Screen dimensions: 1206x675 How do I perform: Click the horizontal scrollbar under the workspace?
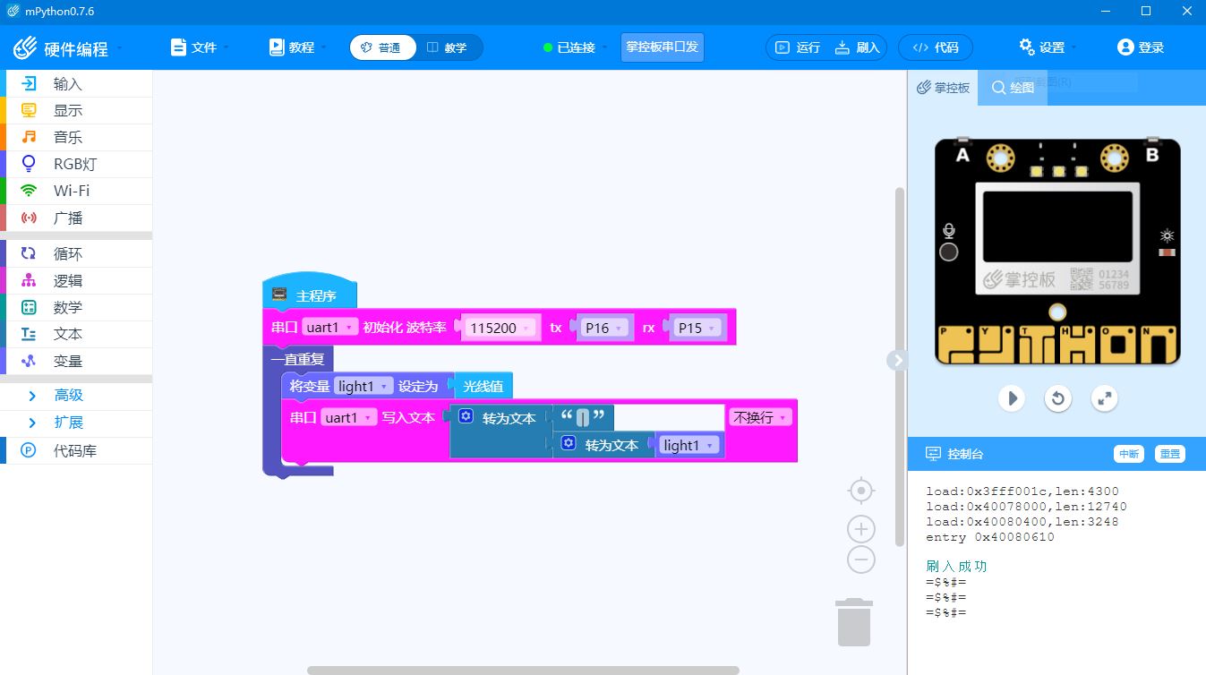[523, 670]
